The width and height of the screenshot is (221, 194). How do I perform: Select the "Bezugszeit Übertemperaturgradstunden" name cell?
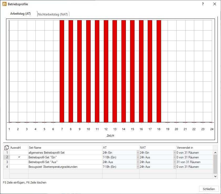[x=65, y=167]
